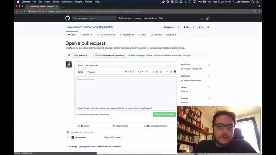Image resolution: width=276 pixels, height=155 pixels.
Task: Bookmark page with the star icon
Action: pyautogui.click(x=254, y=12)
